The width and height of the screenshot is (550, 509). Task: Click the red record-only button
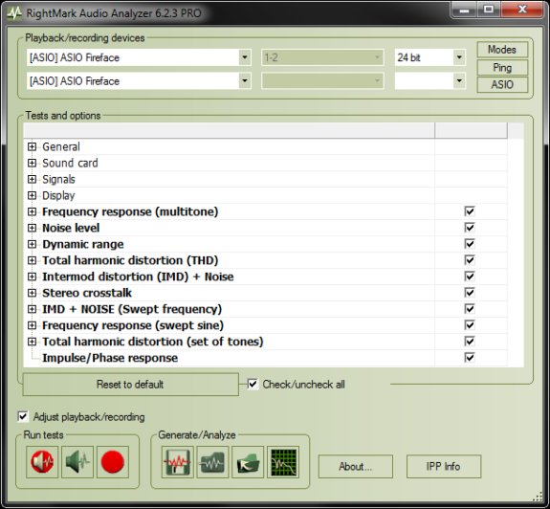(x=113, y=462)
